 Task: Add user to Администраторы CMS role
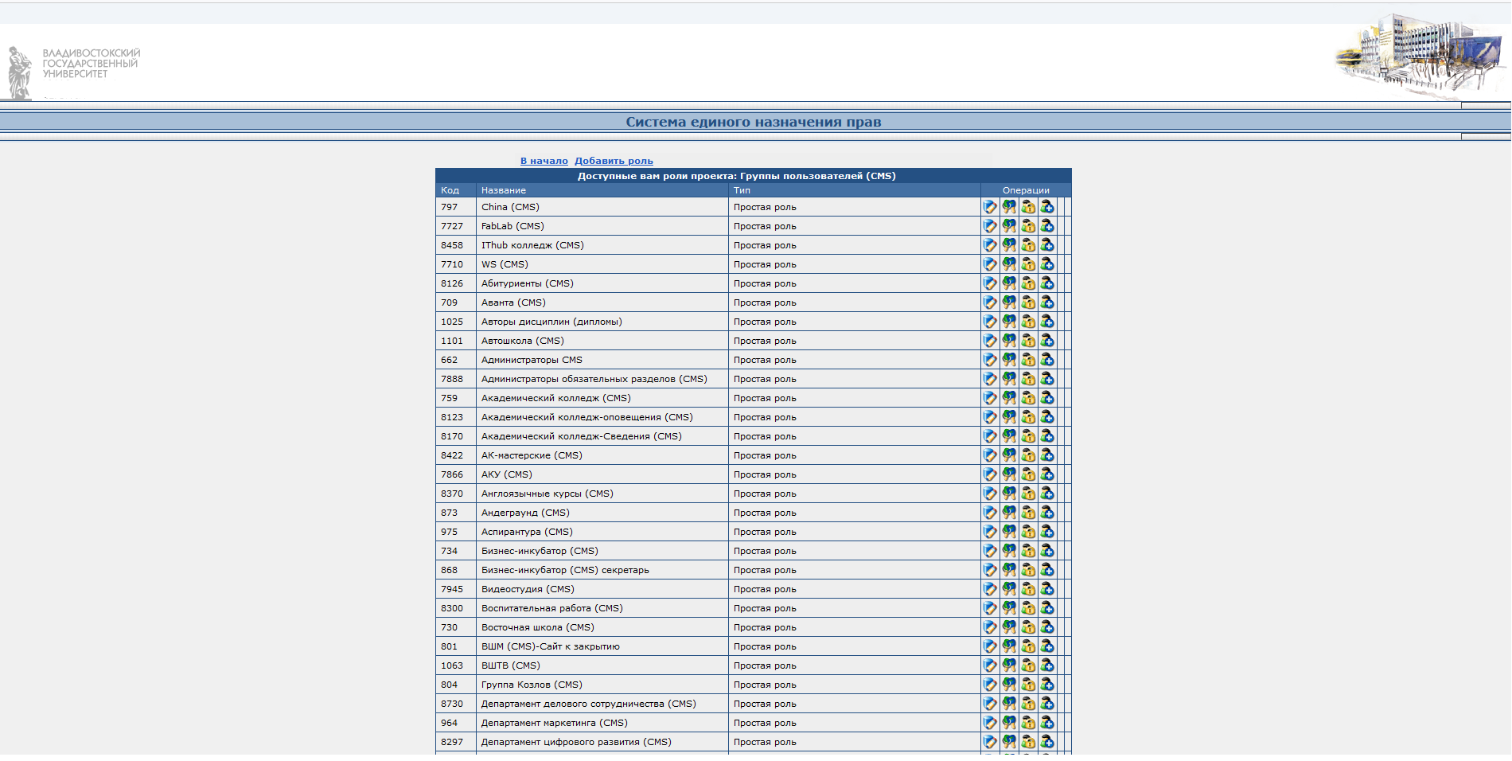1047,360
